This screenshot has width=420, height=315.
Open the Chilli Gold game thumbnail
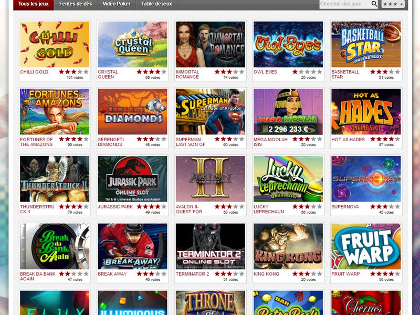tap(55, 45)
